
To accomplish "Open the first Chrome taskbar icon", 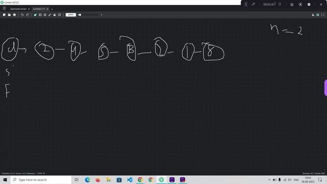I will (140, 179).
